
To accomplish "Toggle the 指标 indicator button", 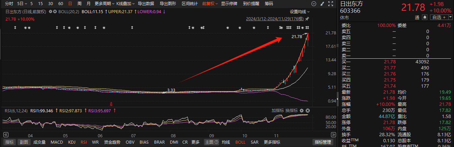I will point(9,142).
